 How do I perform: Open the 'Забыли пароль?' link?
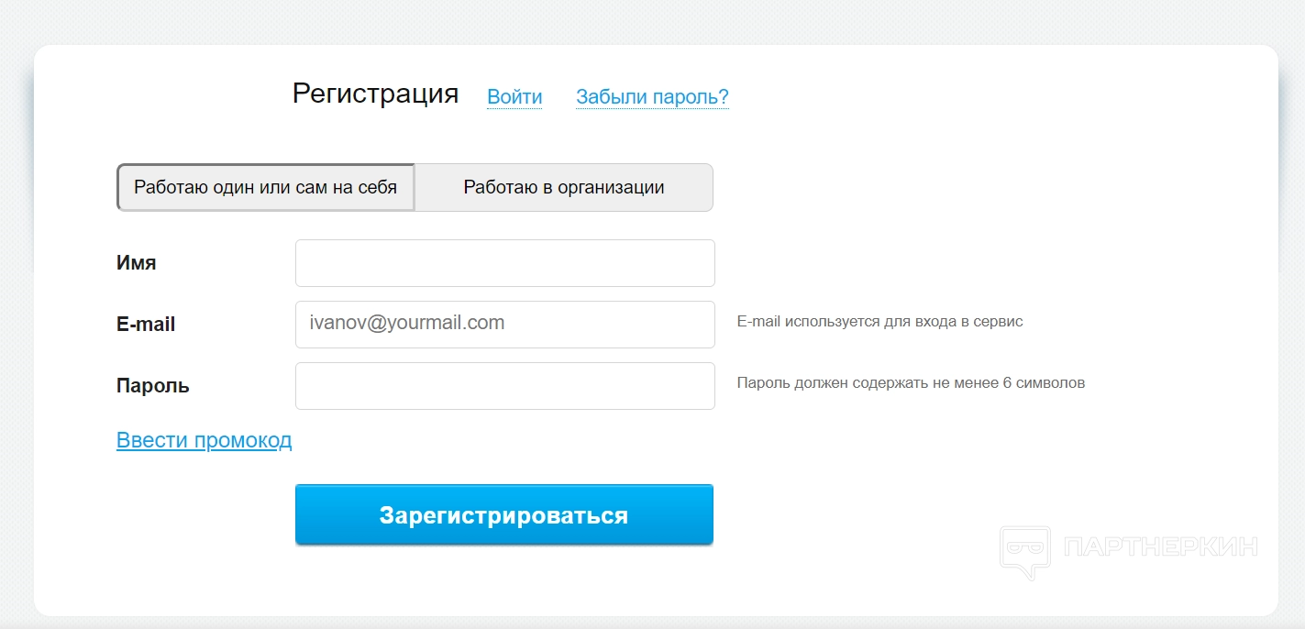pos(652,97)
